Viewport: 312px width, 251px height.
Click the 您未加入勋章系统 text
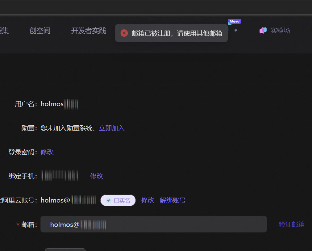(66, 128)
